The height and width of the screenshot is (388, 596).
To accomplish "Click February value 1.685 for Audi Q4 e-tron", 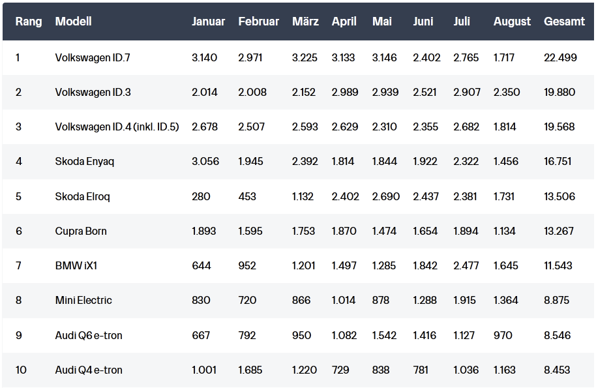I will pos(250,370).
